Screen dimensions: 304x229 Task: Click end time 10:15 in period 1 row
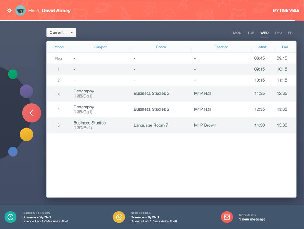pyautogui.click(x=282, y=69)
